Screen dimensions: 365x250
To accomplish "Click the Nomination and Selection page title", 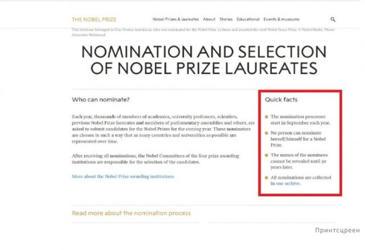I will 204,60.
